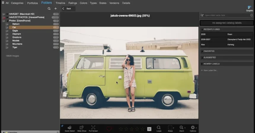Switch to the Ratings tab
Image resolution: width=255 pixels, height=133 pixels.
tap(73, 3)
